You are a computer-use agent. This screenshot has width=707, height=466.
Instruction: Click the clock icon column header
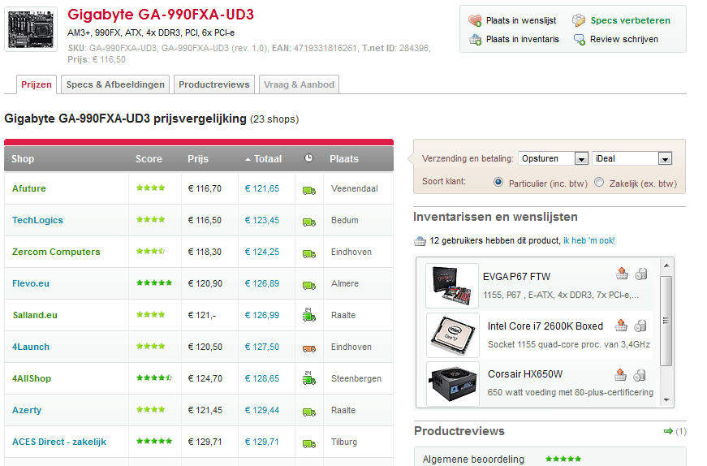pos(308,157)
